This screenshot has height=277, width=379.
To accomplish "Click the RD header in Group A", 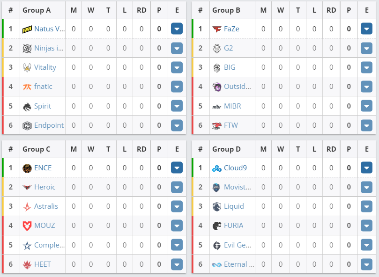I will coord(141,10).
